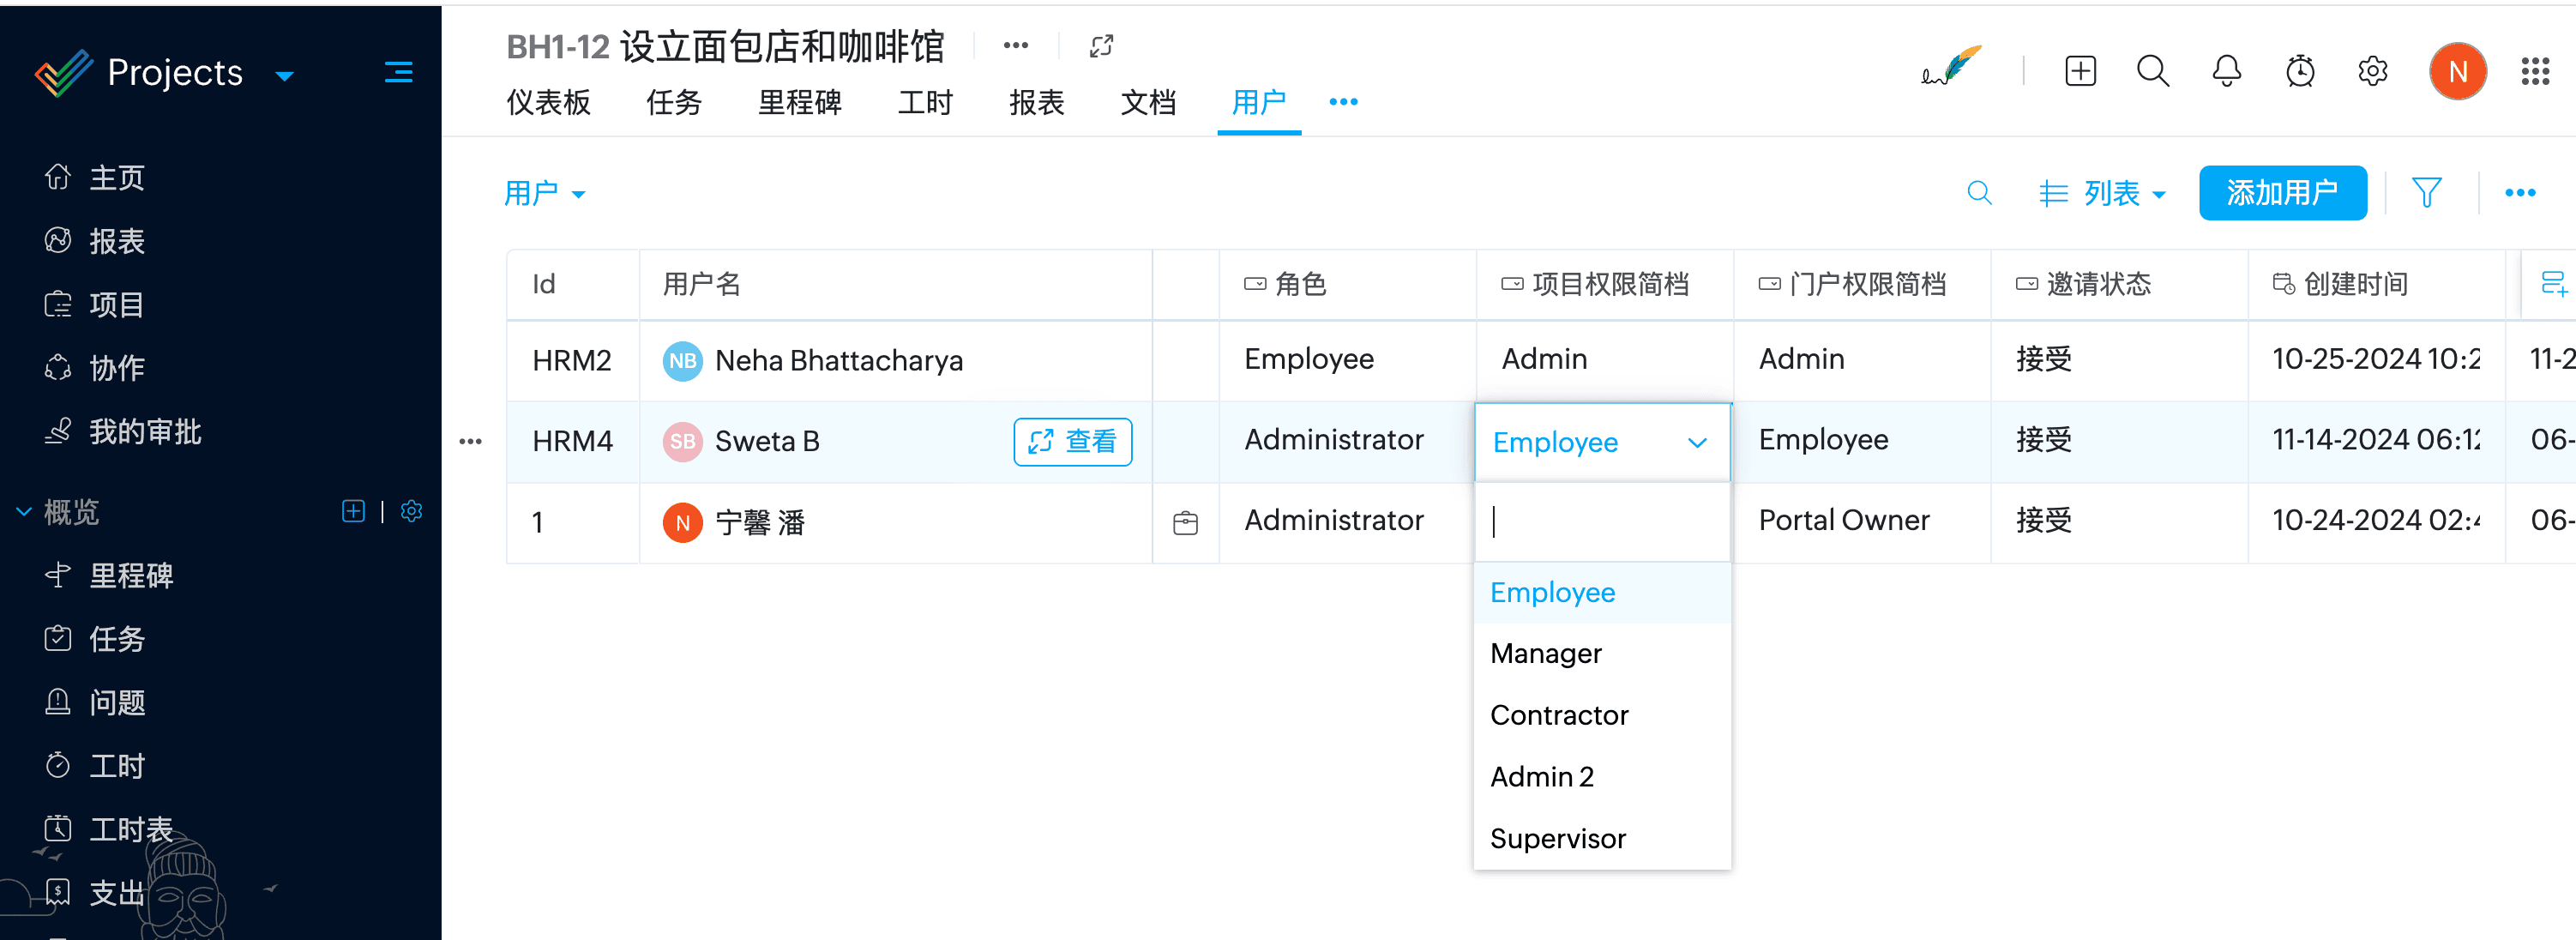Choose Supervisor profile option
This screenshot has height=940, width=2576.
(x=1557, y=838)
